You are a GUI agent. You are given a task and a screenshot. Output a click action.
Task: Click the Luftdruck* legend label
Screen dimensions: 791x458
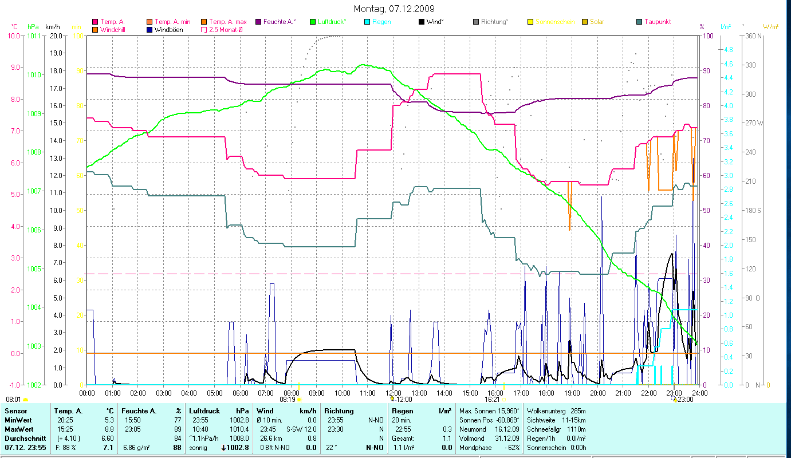pyautogui.click(x=331, y=22)
